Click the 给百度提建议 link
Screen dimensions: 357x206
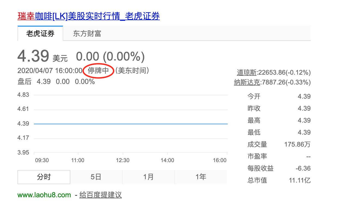click(100, 195)
